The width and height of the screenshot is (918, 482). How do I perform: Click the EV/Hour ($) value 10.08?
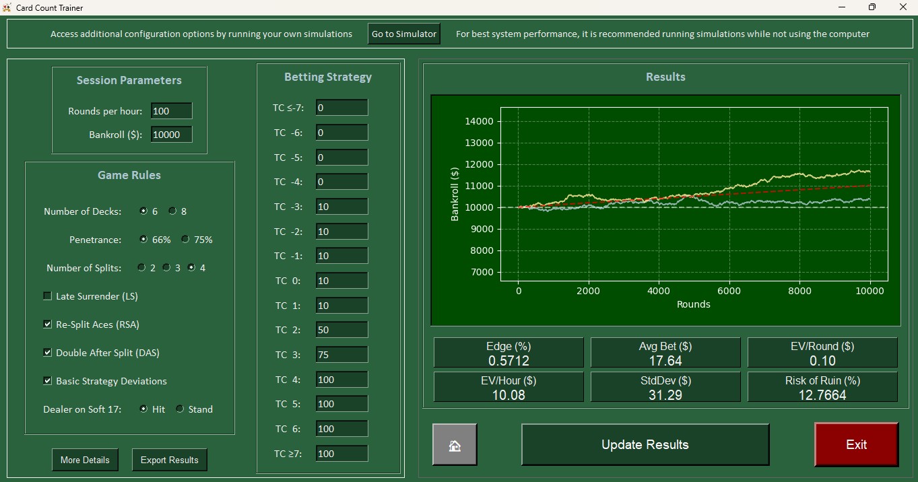[x=509, y=394]
